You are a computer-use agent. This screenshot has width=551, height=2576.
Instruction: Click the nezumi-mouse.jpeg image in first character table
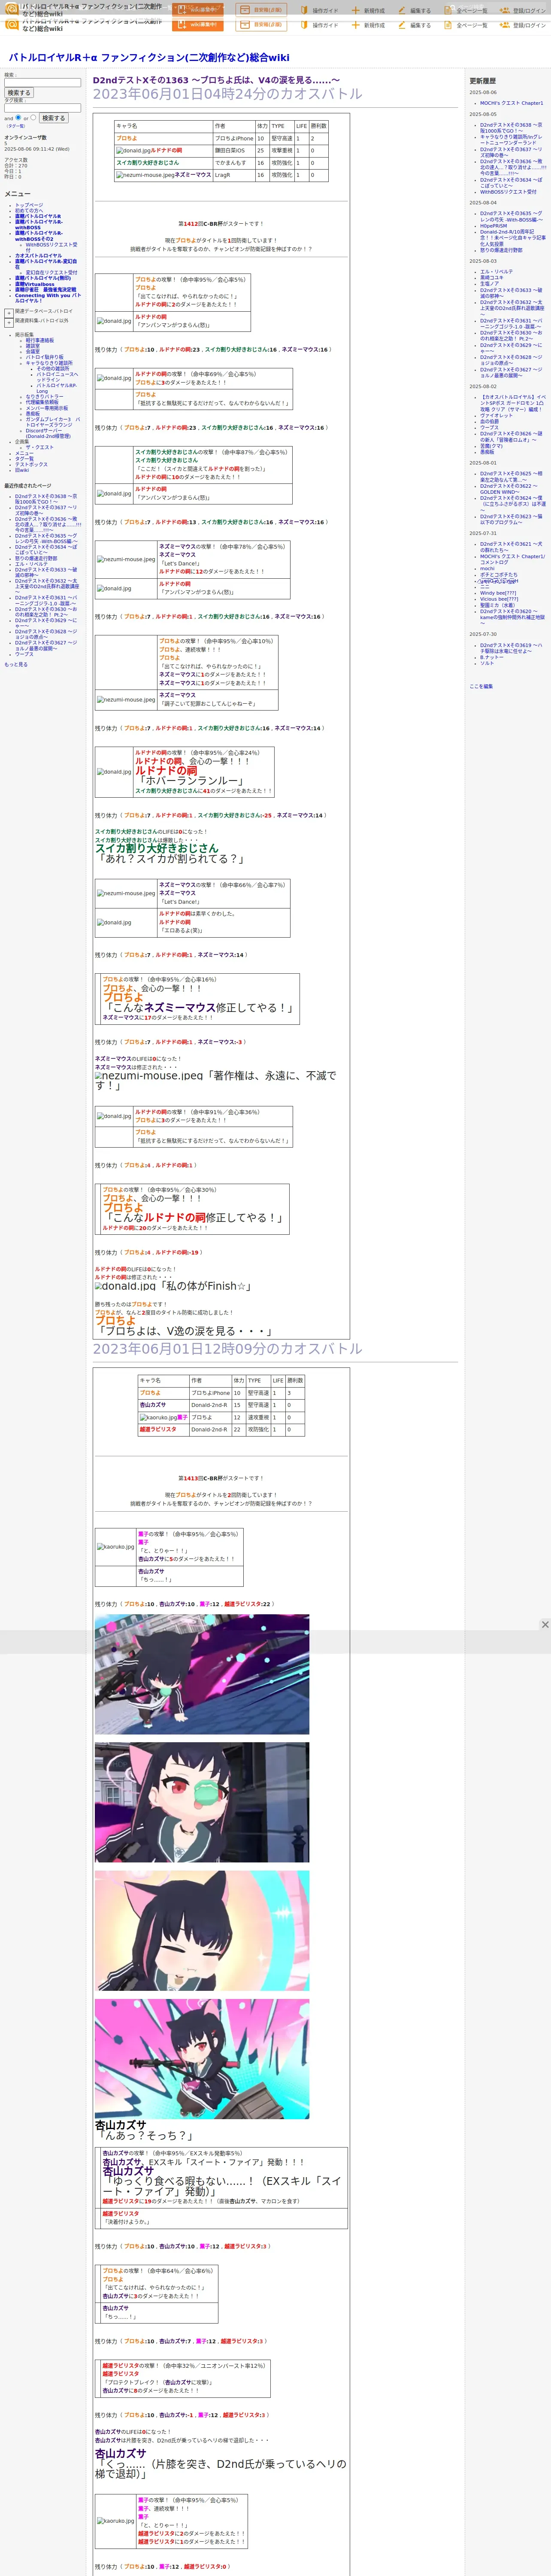(x=145, y=175)
